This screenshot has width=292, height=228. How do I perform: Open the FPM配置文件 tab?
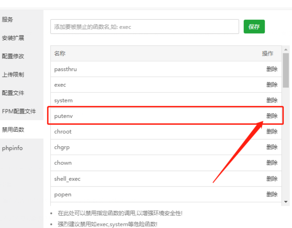coord(19,111)
